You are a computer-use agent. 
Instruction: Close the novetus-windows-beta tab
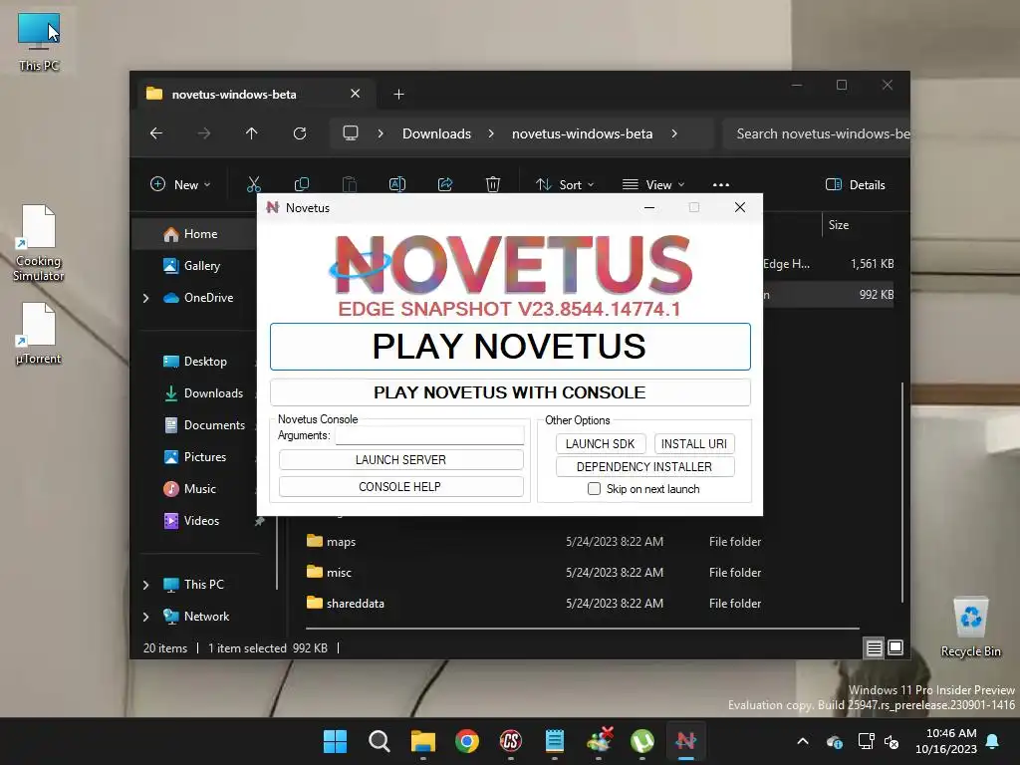[356, 94]
